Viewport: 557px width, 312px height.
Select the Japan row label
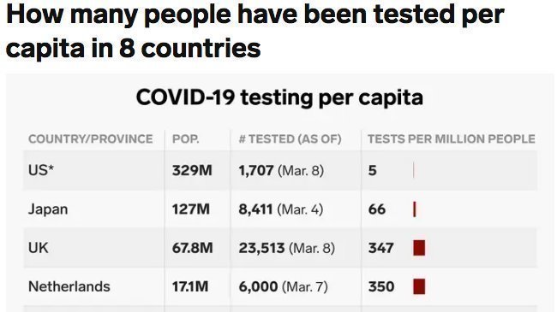pyautogui.click(x=48, y=209)
